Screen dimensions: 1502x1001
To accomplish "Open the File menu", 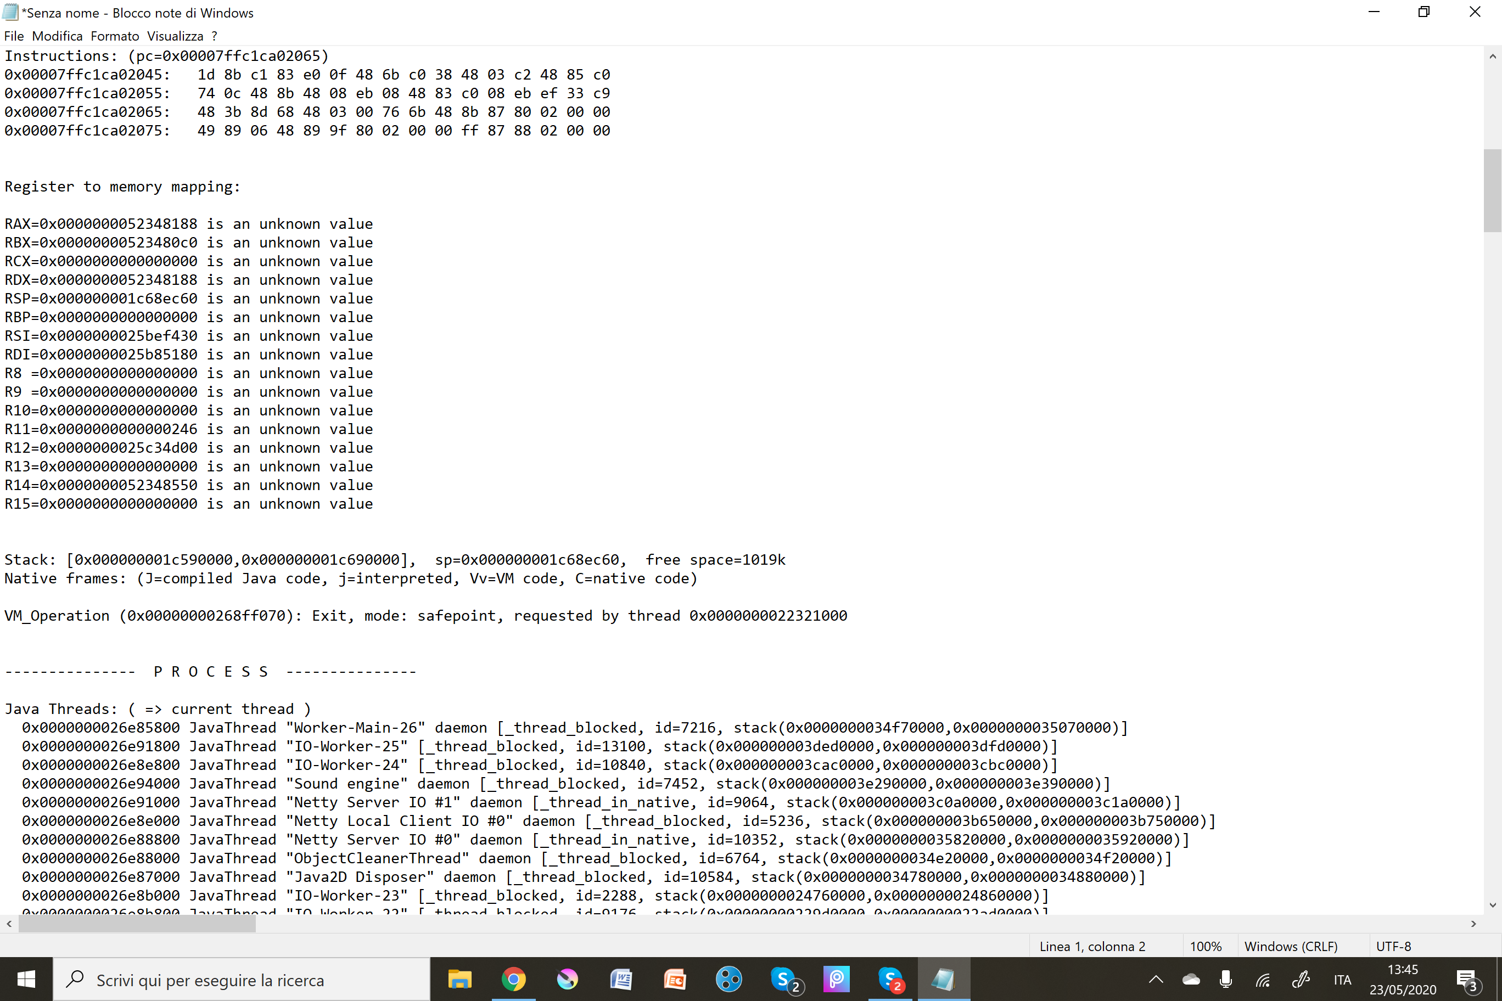I will click(x=13, y=36).
